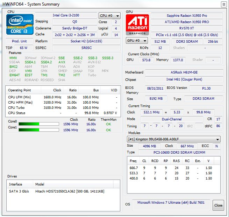Click the 65 W TDP field
The width and height of the screenshot is (229, 217).
(23, 48)
